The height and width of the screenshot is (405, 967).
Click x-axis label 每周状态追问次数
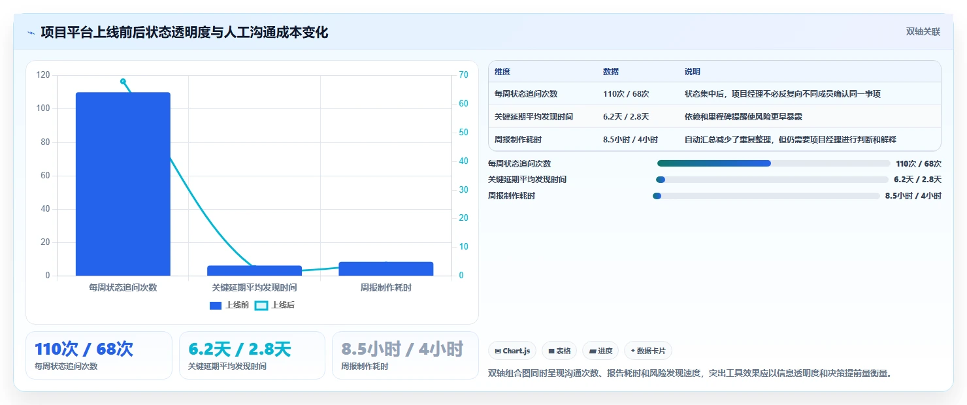click(123, 287)
